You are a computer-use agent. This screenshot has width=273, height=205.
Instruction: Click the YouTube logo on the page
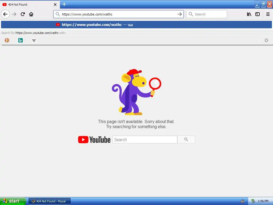pyautogui.click(x=94, y=140)
